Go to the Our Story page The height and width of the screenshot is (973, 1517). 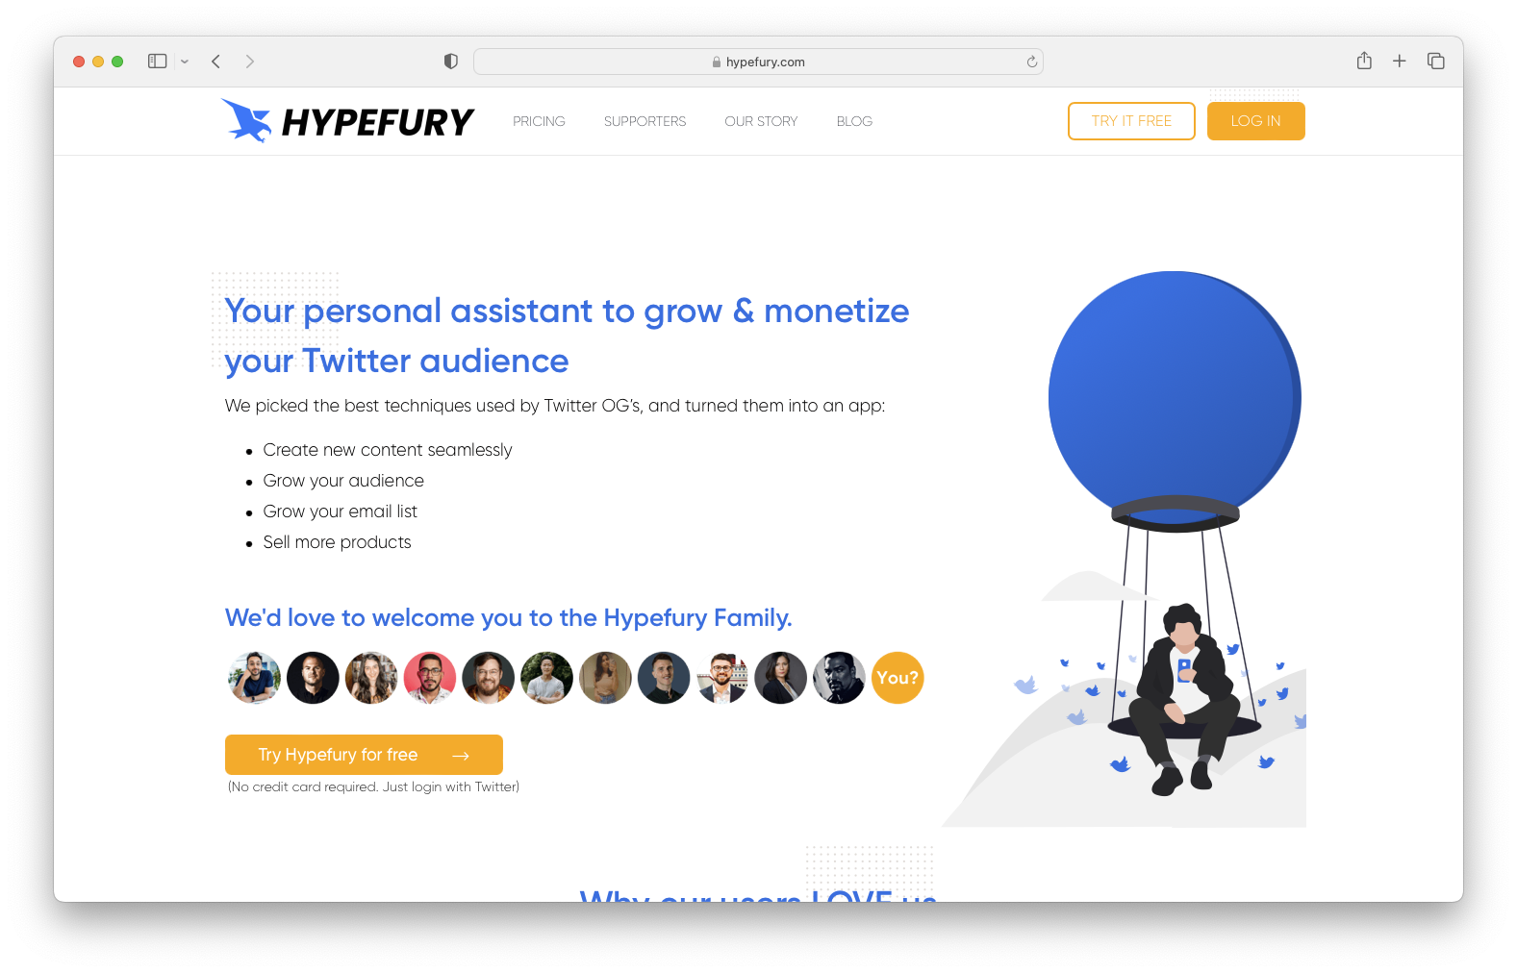coord(761,121)
